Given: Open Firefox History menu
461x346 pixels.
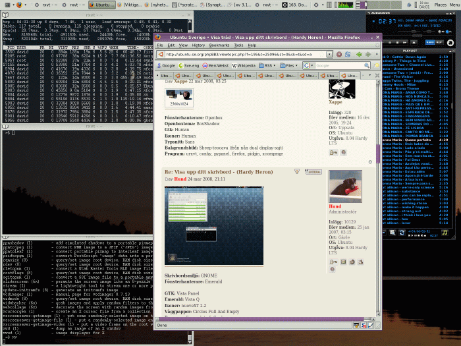Looking at the screenshot, I should [x=198, y=45].
